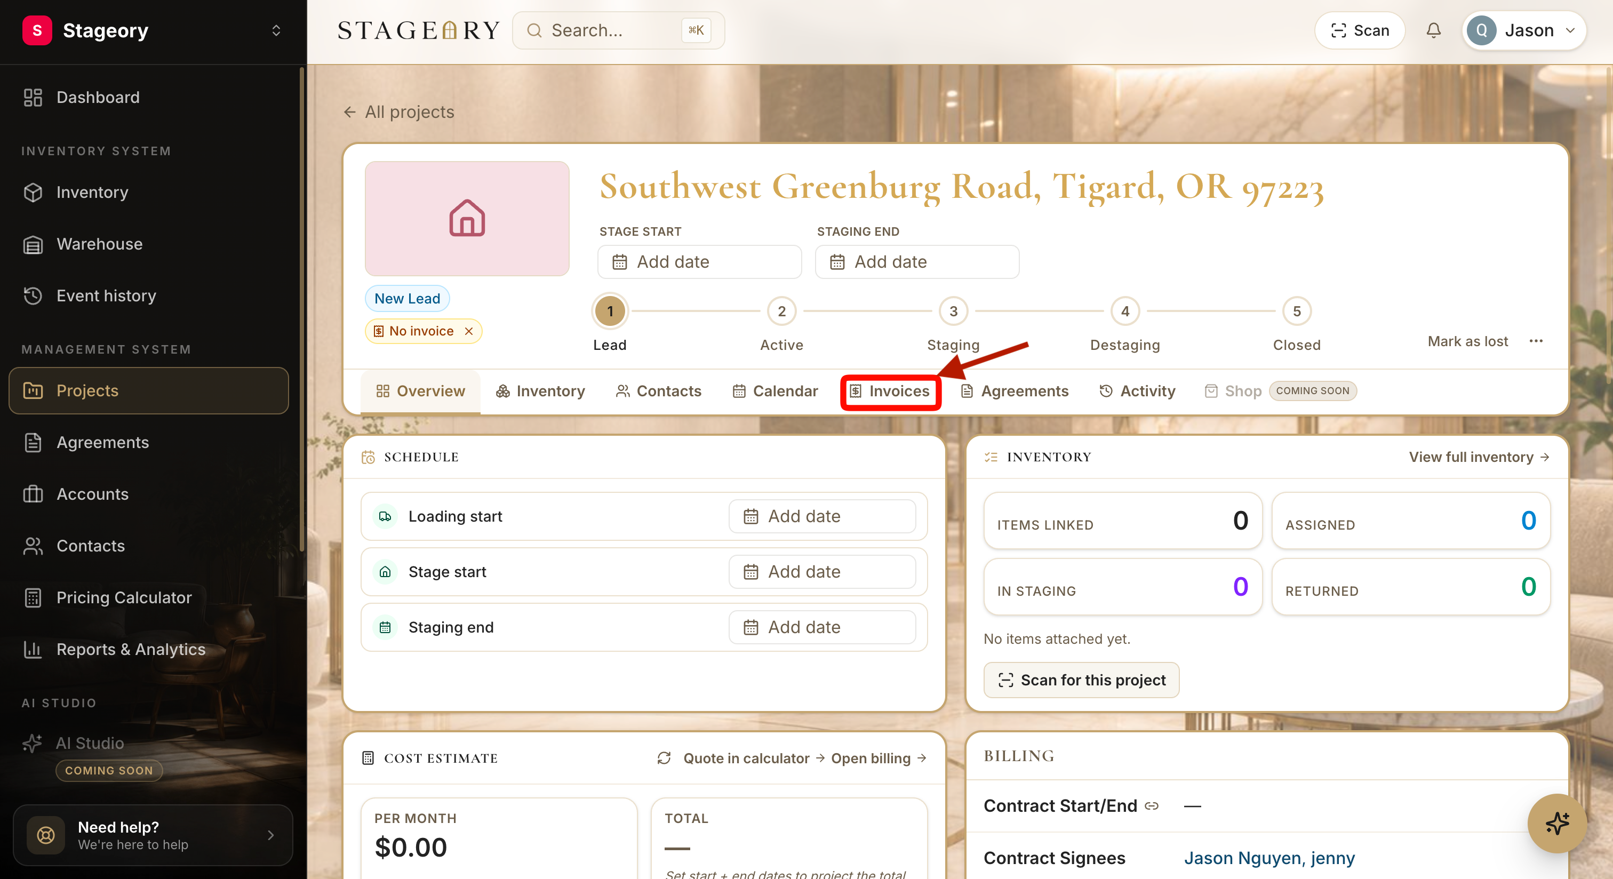
Task: Select stage step 1 Lead
Action: tap(610, 311)
